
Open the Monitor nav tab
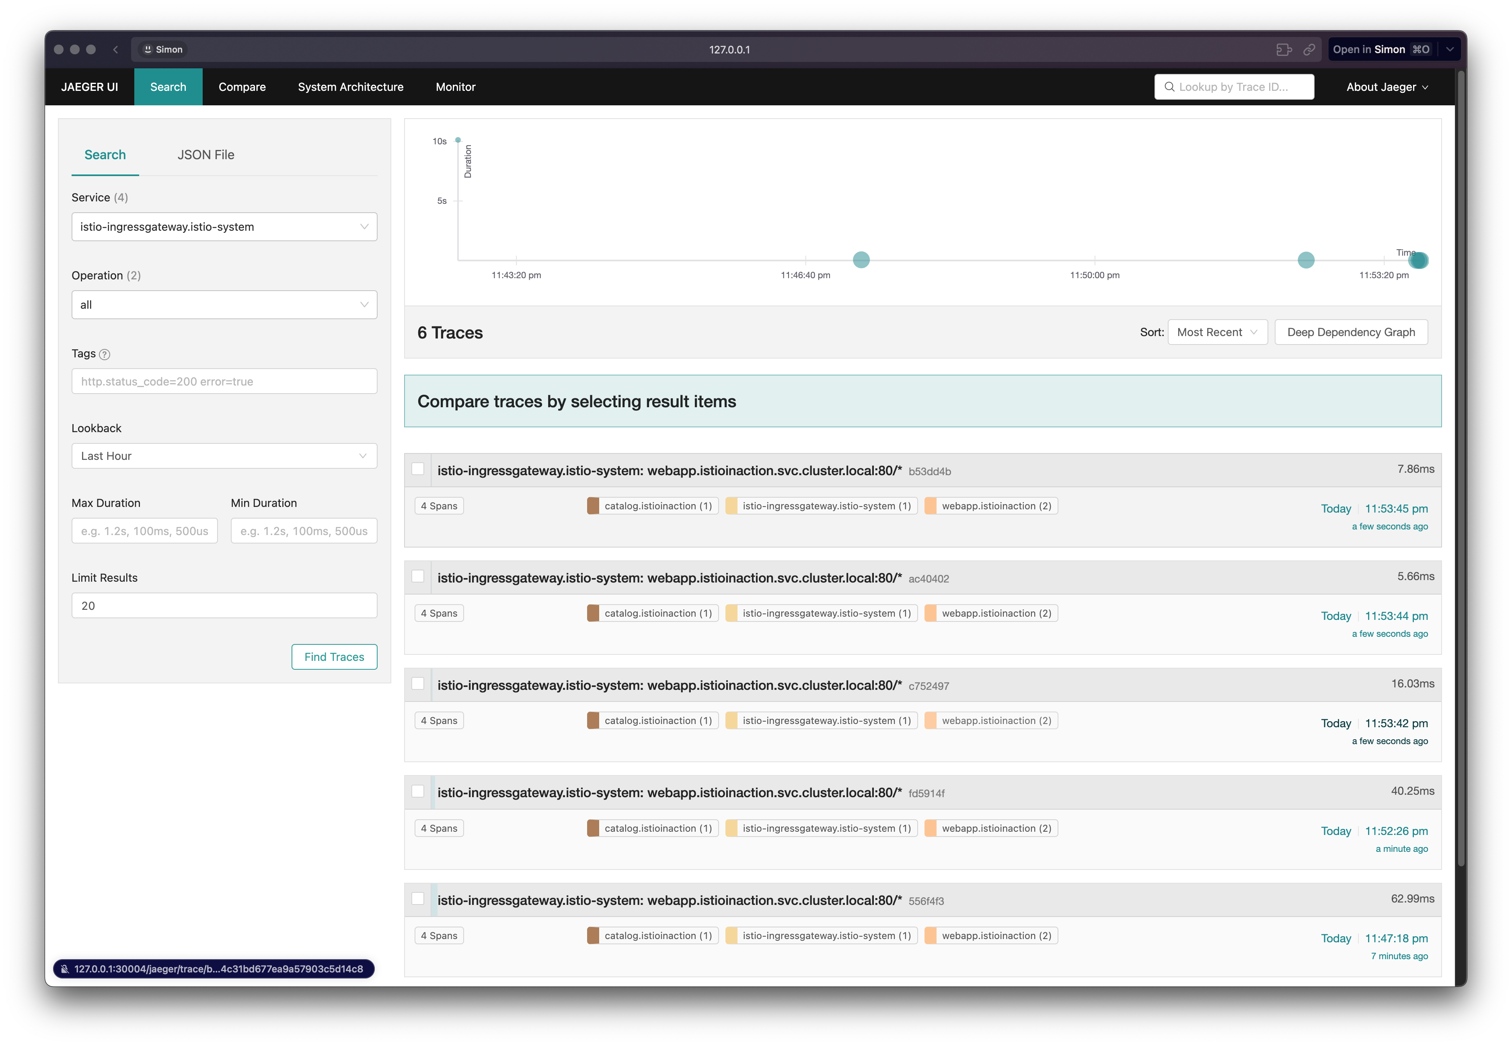pyautogui.click(x=456, y=86)
